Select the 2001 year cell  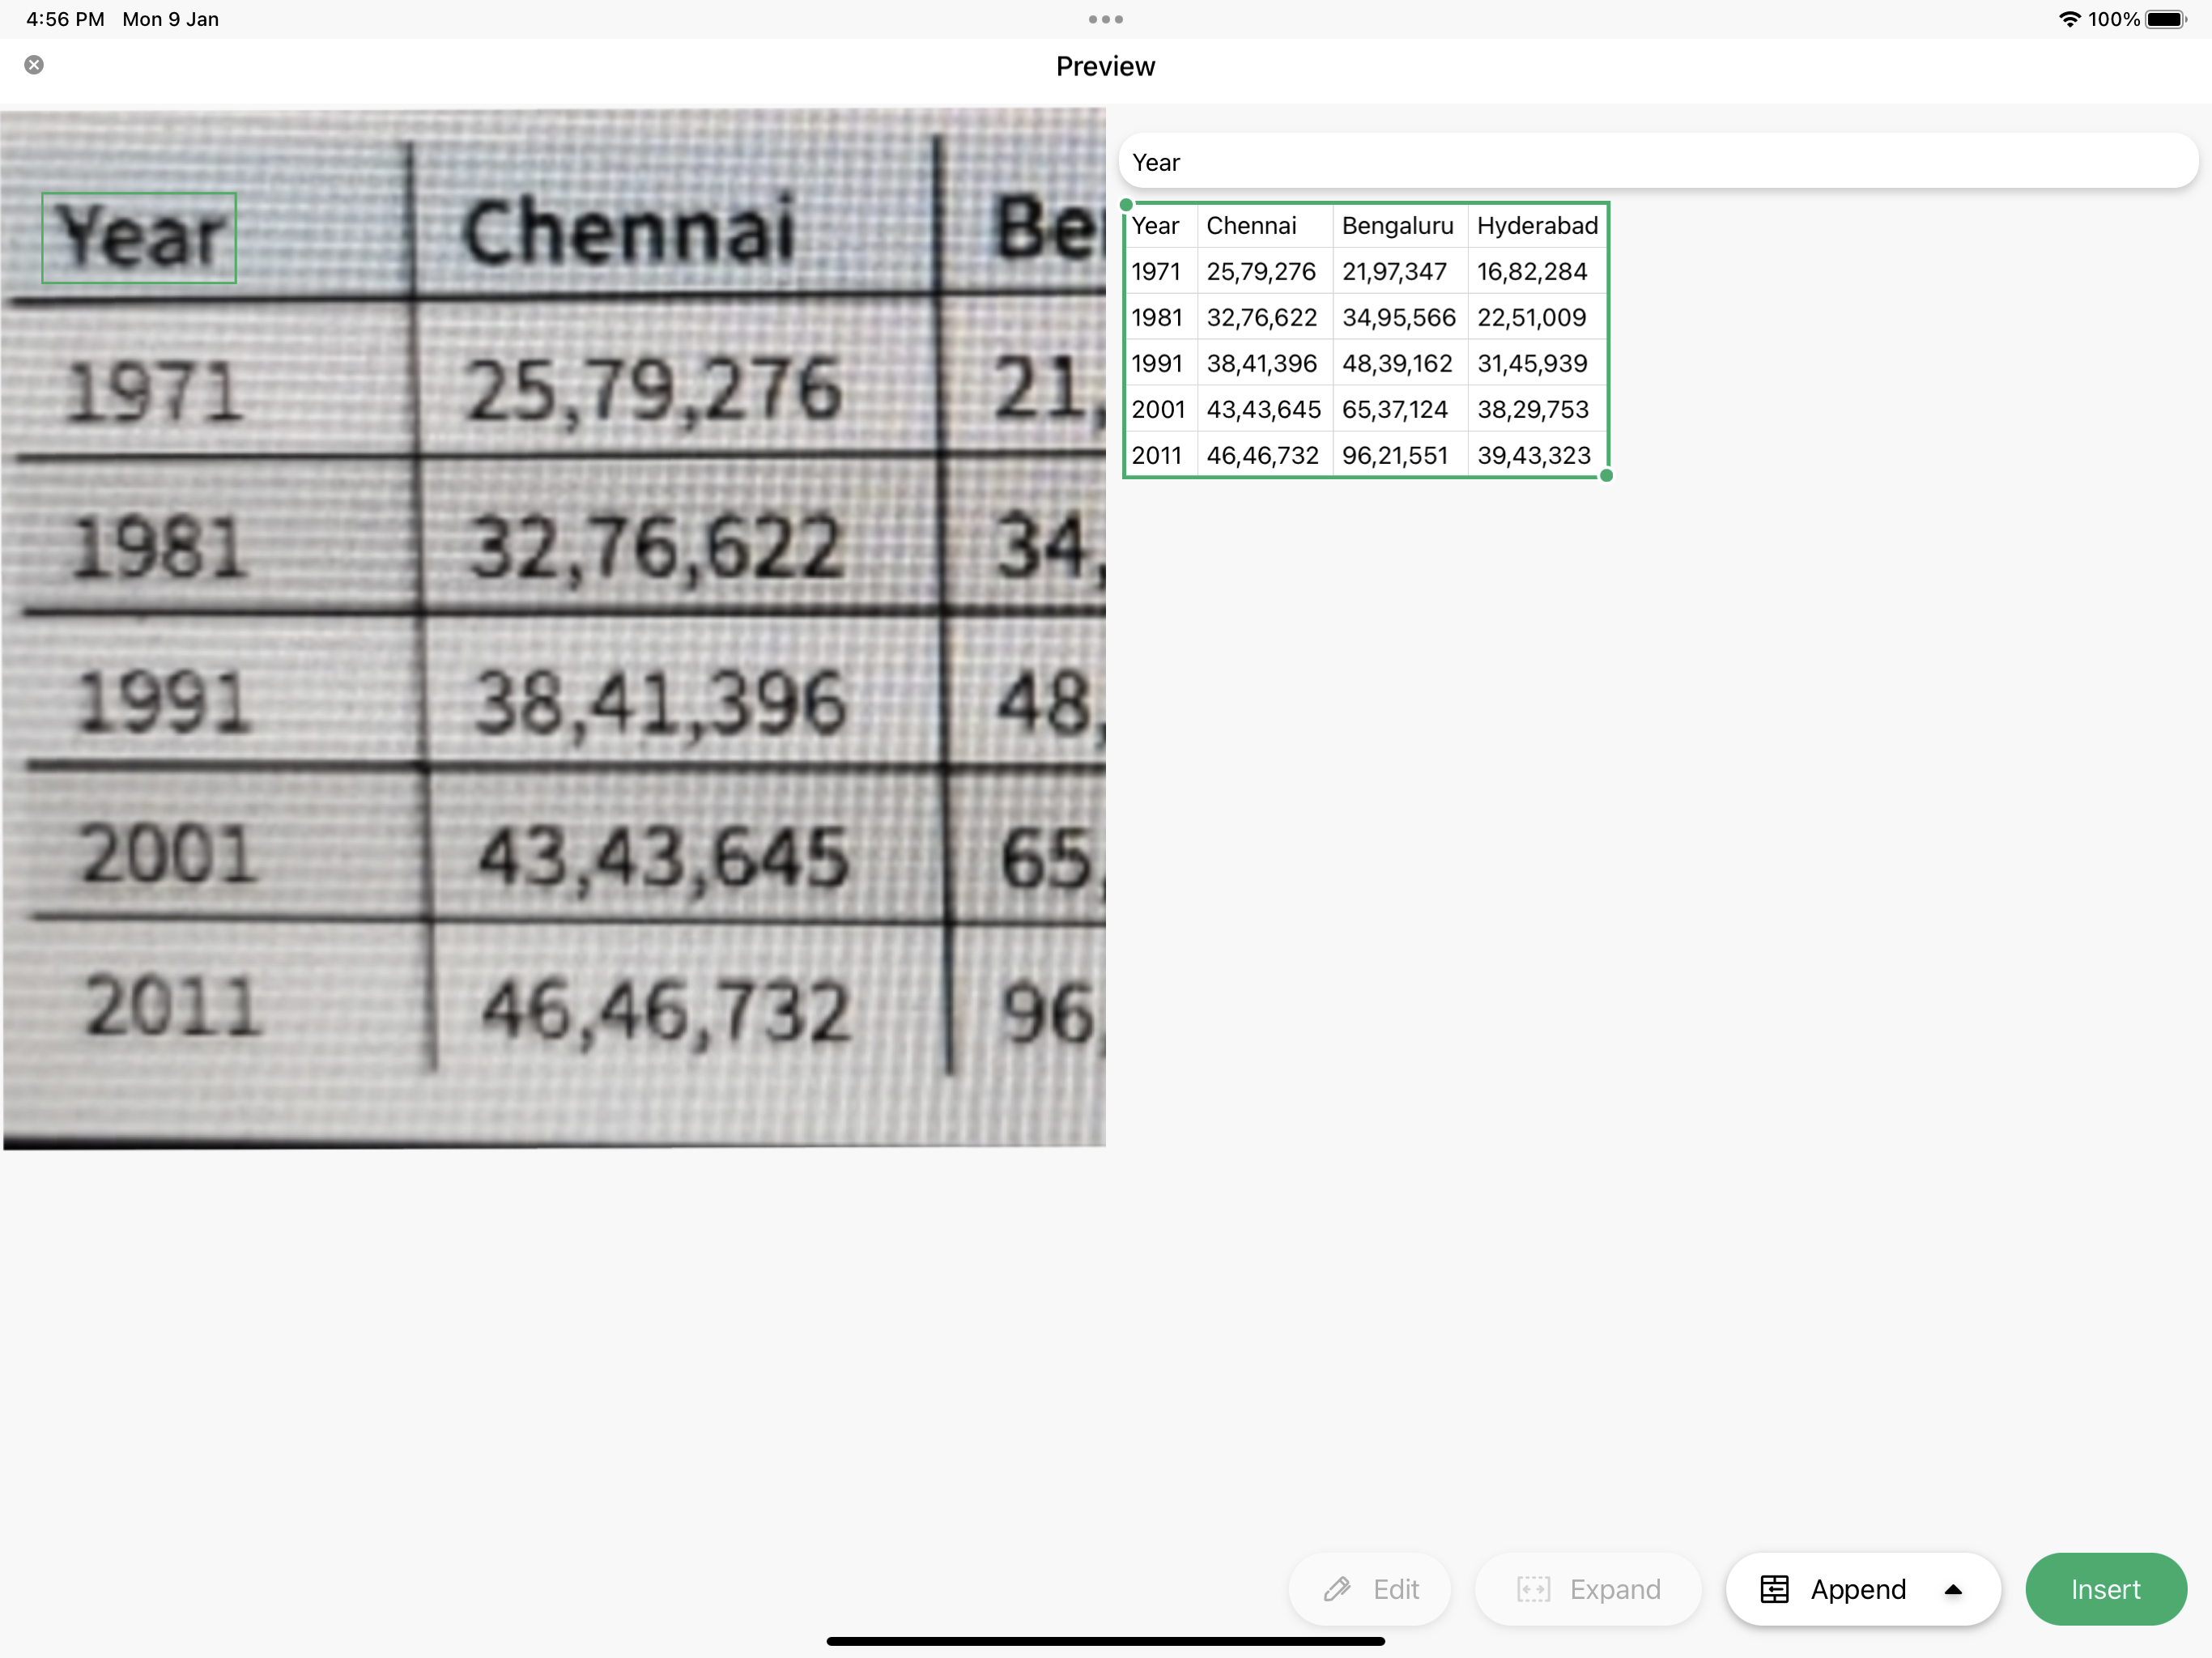click(x=1161, y=410)
